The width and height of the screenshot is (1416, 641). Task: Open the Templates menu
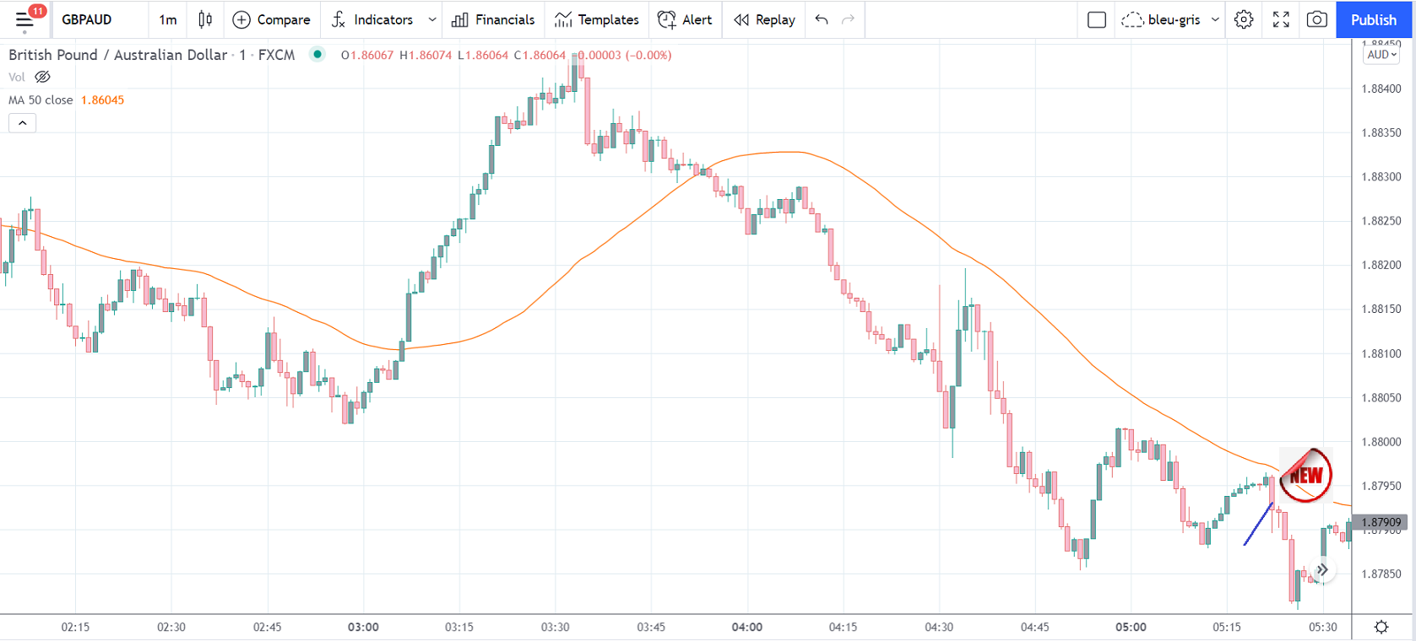(596, 19)
